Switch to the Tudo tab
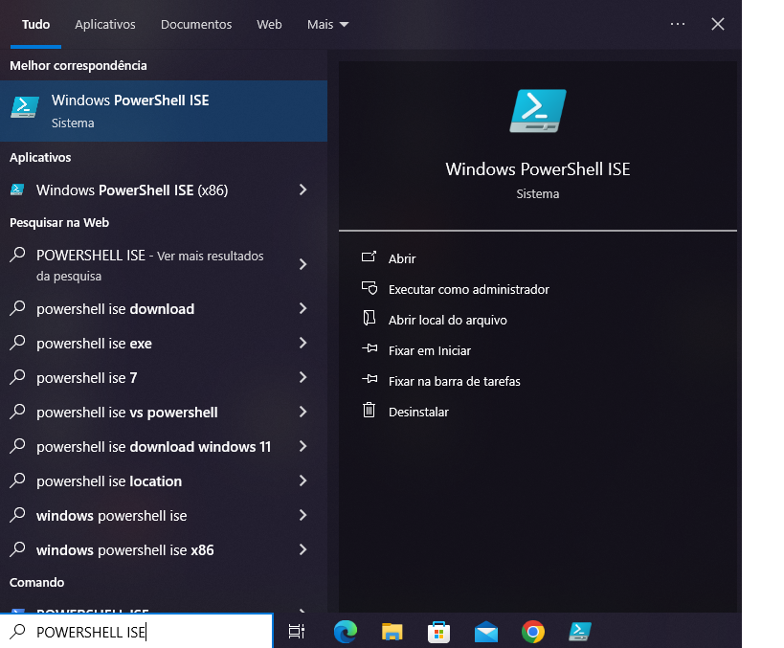The width and height of the screenshot is (784, 648). pos(35,24)
